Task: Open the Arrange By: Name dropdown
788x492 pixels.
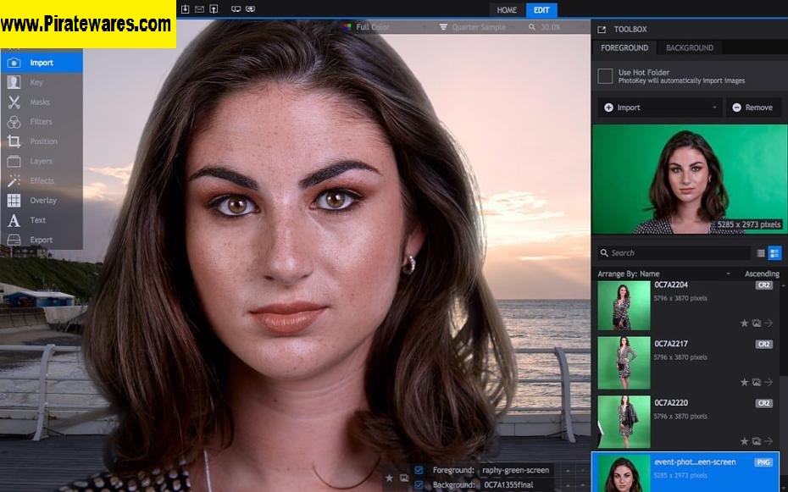Action: 663,274
